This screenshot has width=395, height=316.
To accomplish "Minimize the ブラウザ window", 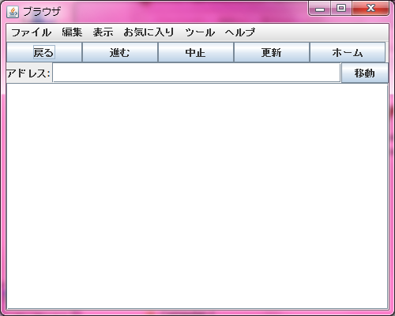I will tap(320, 9).
